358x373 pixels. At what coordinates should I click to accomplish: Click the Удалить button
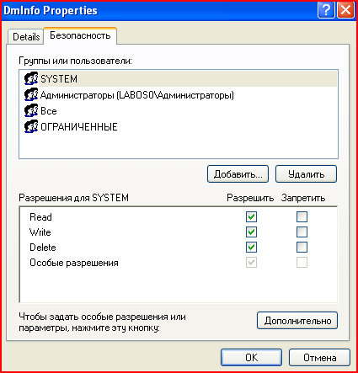[x=306, y=174]
